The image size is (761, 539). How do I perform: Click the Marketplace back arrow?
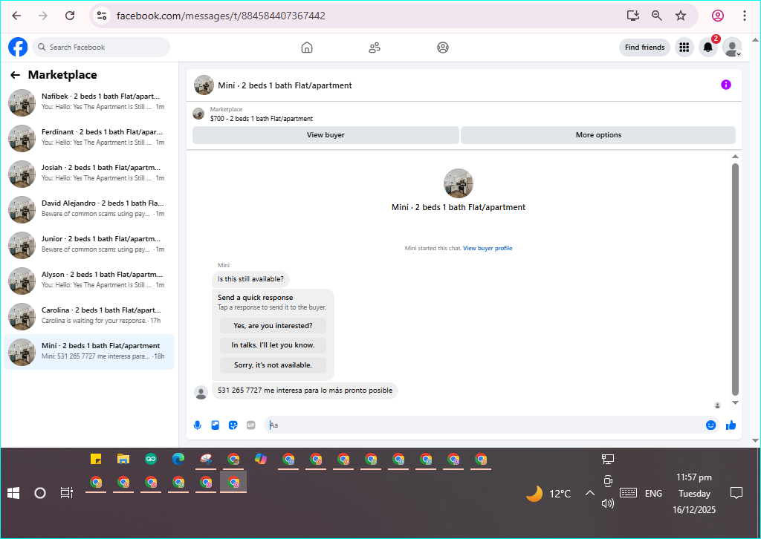click(15, 75)
